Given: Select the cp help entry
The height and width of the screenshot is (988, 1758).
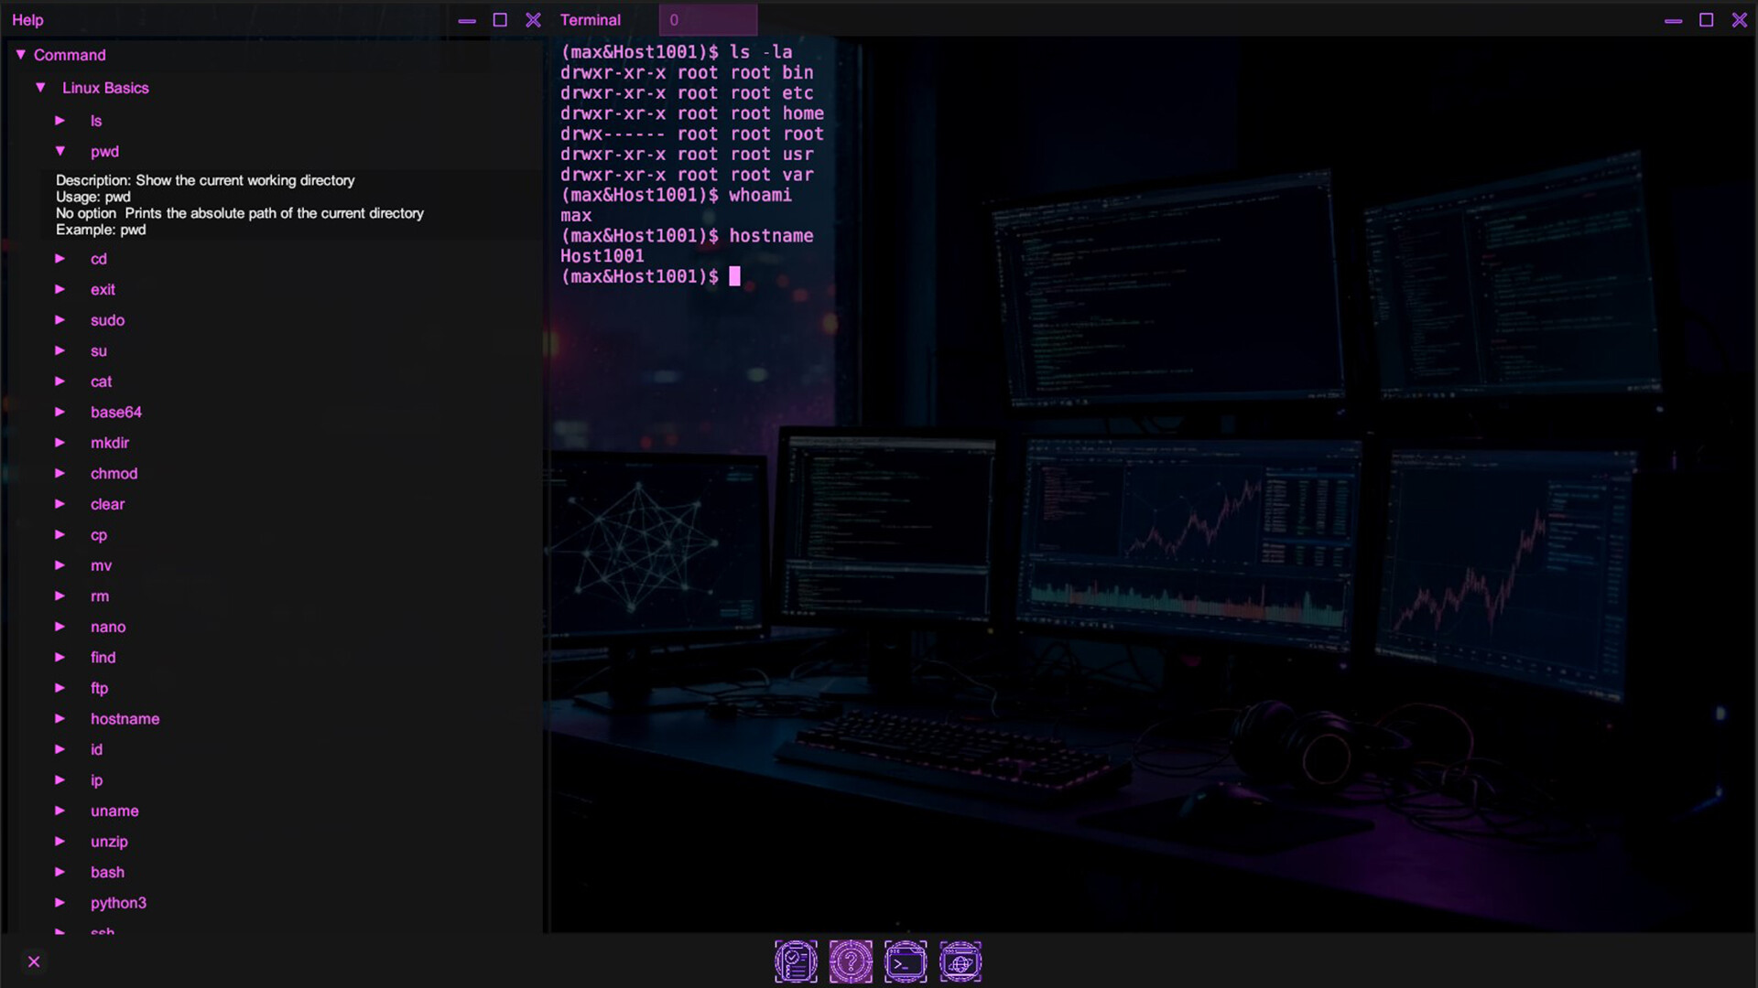Looking at the screenshot, I should point(99,535).
